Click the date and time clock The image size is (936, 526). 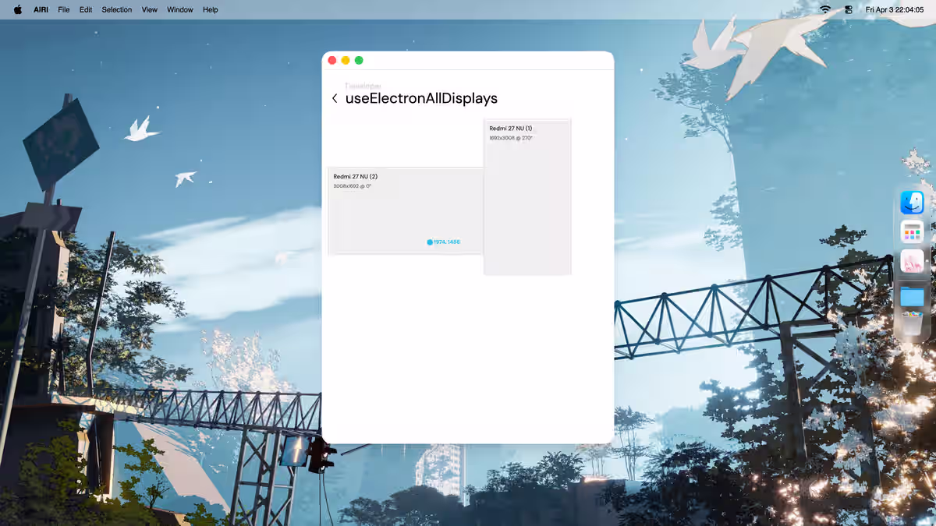coord(895,9)
